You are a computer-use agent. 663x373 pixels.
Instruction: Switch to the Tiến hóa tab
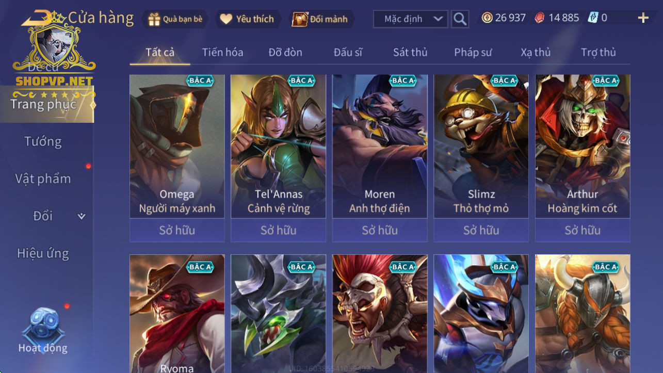222,52
